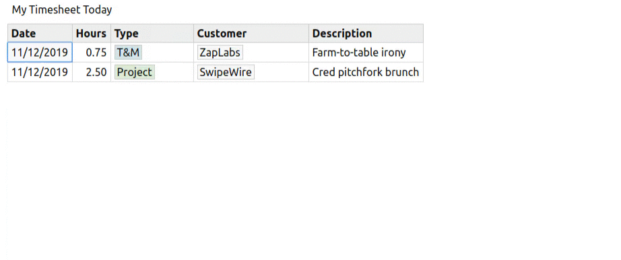Select the 2.50 hours cell

[92, 72]
